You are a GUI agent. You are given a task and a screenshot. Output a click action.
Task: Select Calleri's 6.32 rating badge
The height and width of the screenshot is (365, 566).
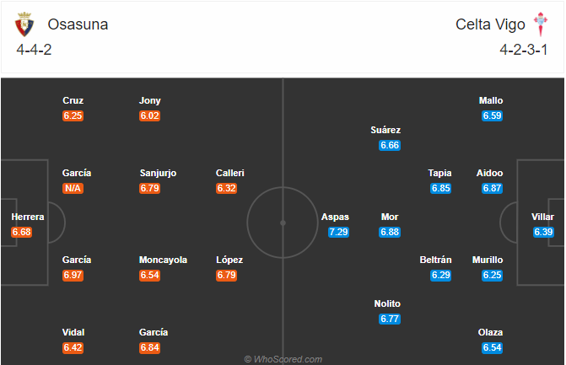(x=226, y=188)
